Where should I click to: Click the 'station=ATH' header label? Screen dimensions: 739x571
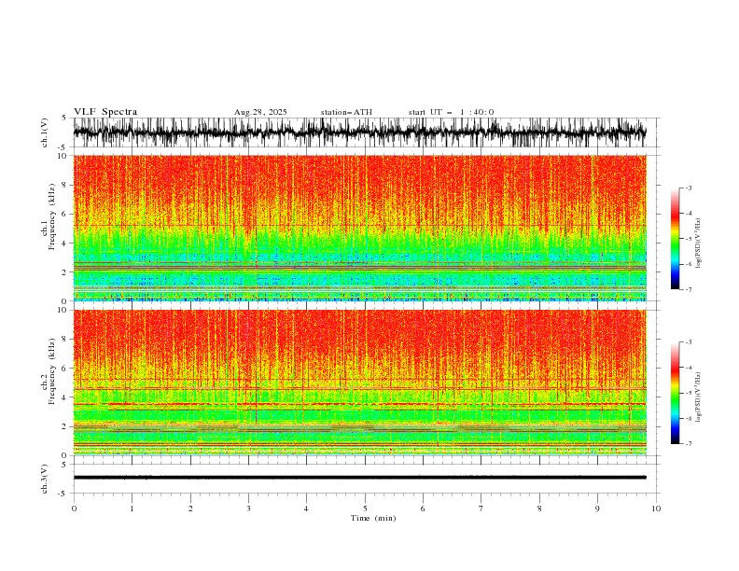[346, 112]
